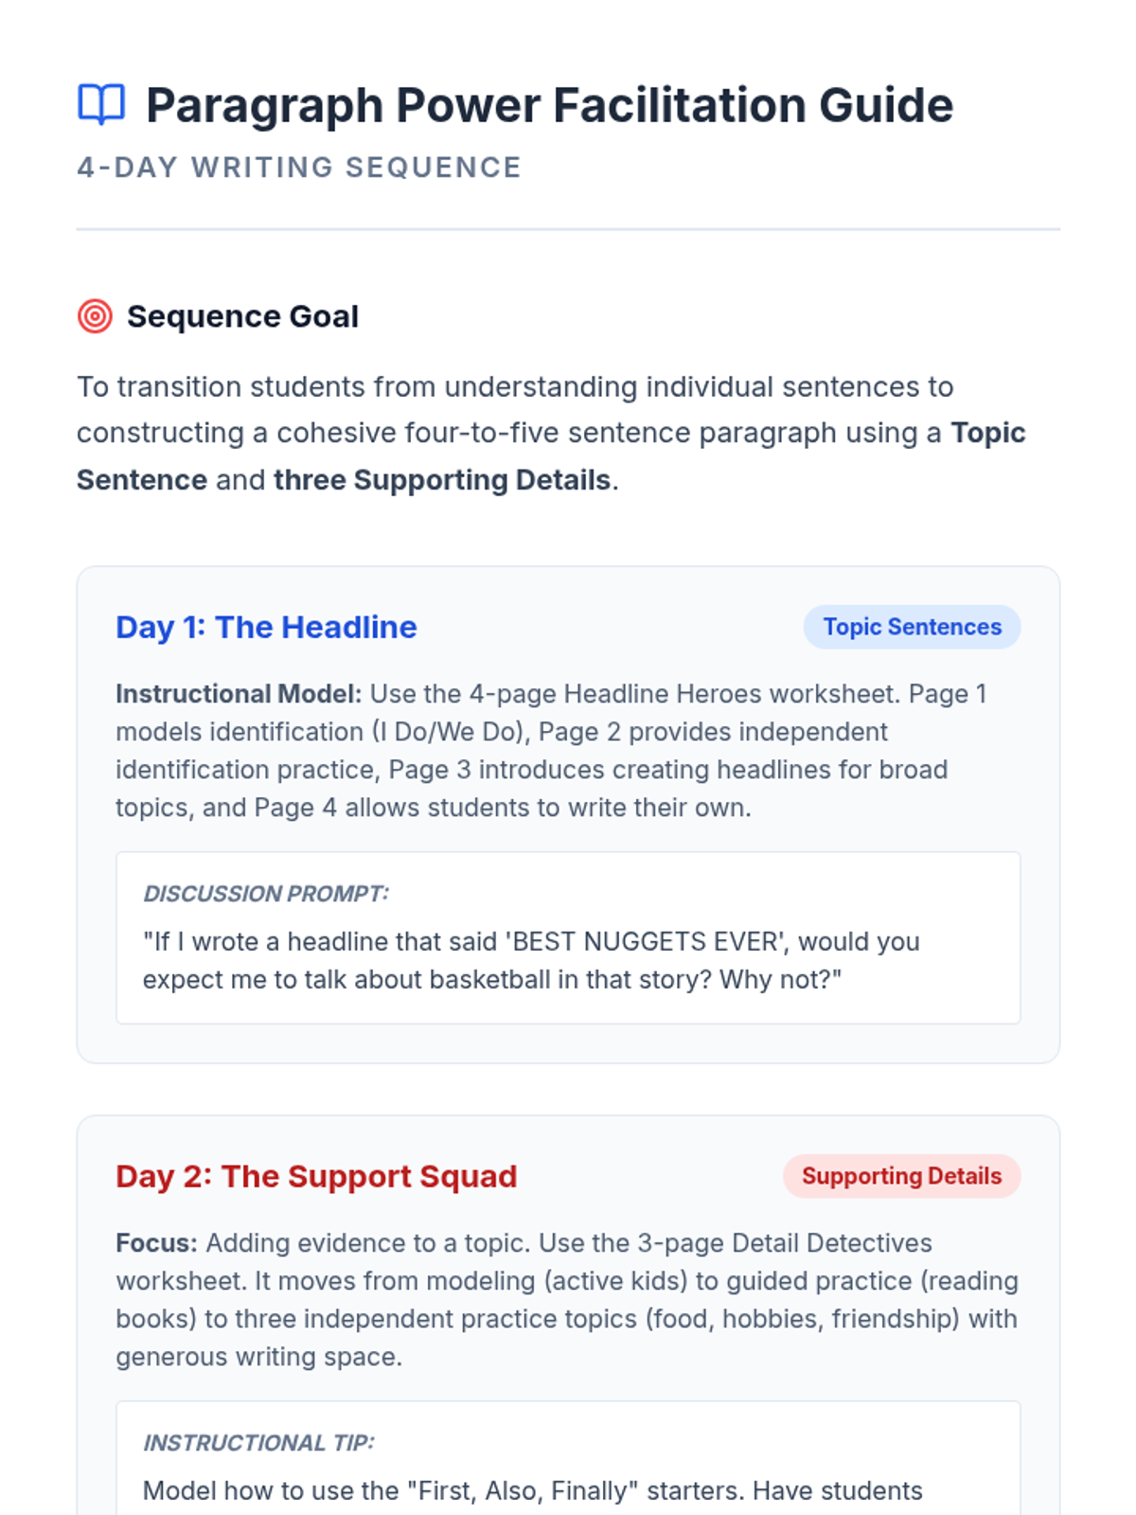
Task: Click the Supporting Details badge
Action: click(x=901, y=1176)
